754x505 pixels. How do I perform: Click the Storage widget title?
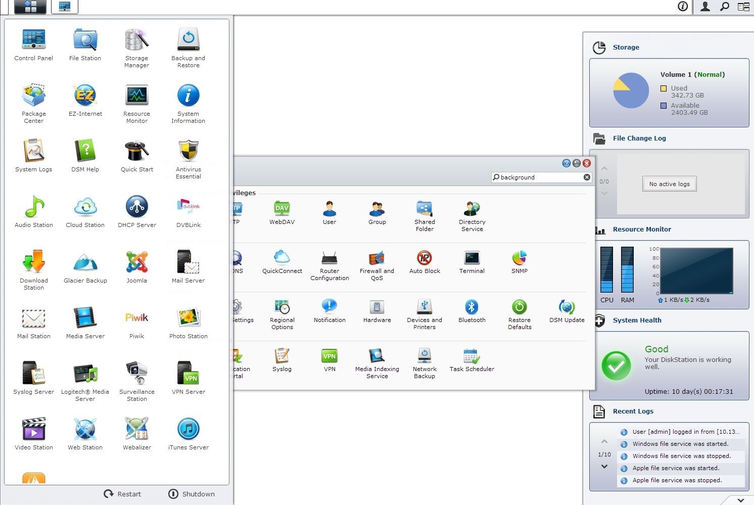[626, 47]
